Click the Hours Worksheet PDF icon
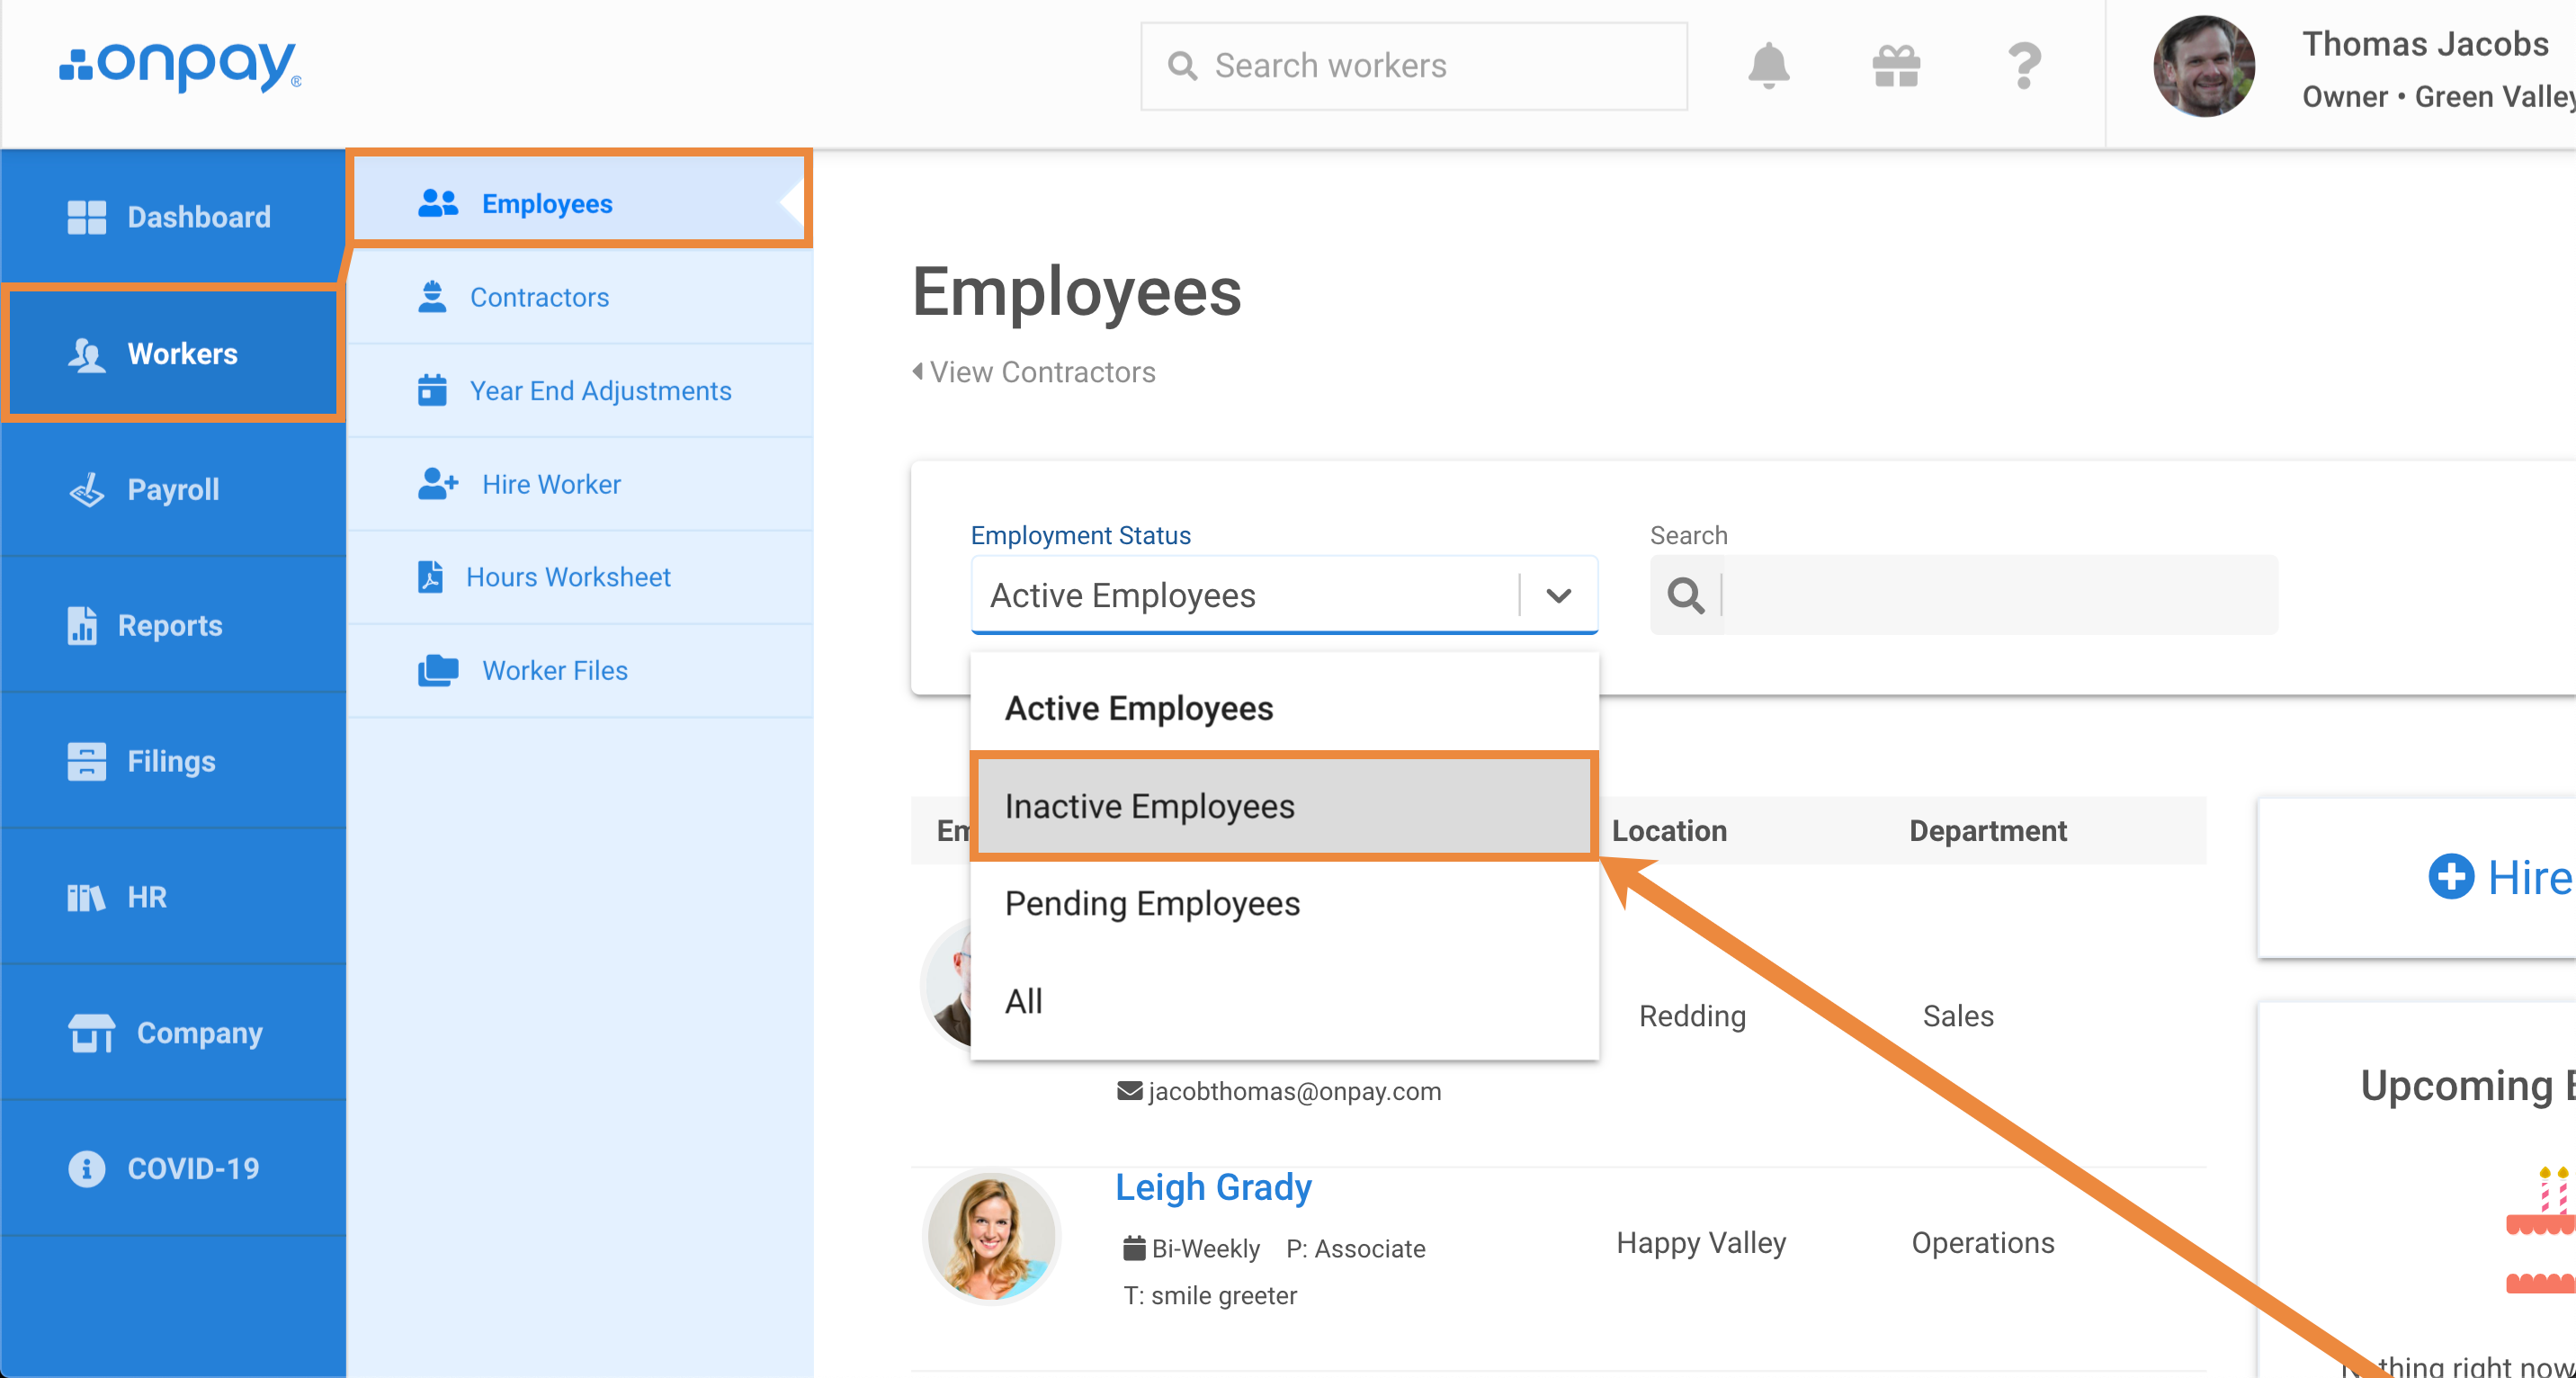The height and width of the screenshot is (1378, 2576). tap(430, 577)
